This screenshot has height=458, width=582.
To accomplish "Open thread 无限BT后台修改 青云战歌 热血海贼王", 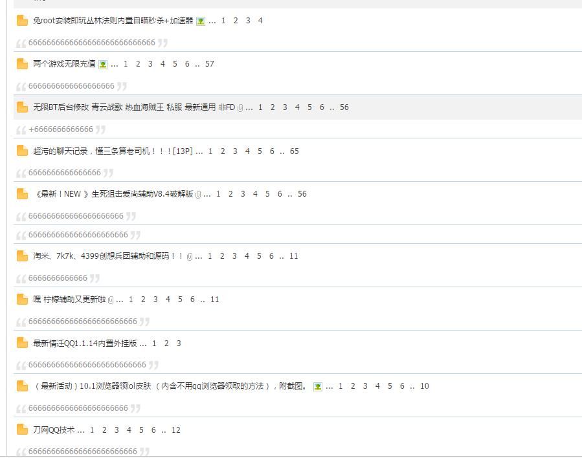I will 134,107.
